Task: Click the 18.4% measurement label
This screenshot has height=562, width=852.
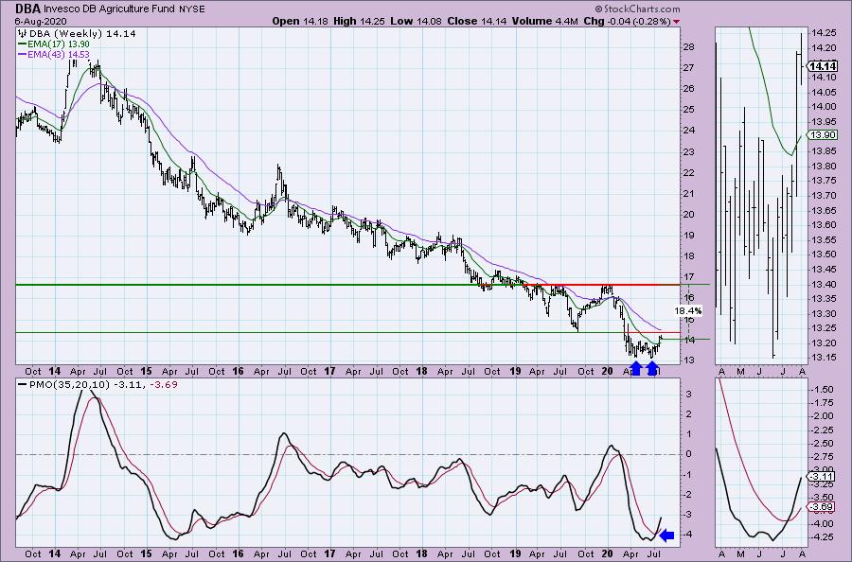Action: (688, 311)
